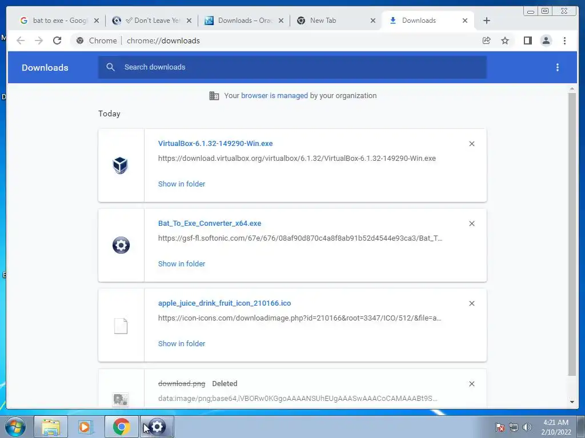Reload the downloads page
Viewport: 585px width, 438px height.
(57, 40)
